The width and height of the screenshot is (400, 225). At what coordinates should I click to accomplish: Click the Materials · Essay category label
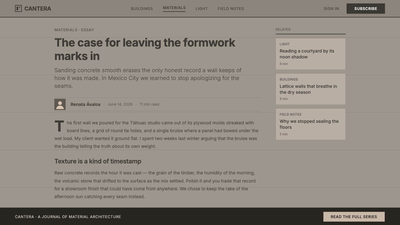(74, 30)
